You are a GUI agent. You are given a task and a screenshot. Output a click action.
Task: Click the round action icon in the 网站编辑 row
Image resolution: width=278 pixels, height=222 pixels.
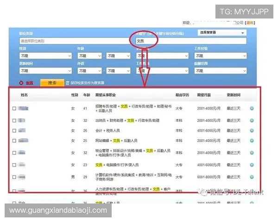(x=252, y=141)
